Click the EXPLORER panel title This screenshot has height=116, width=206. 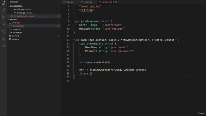[14, 2]
